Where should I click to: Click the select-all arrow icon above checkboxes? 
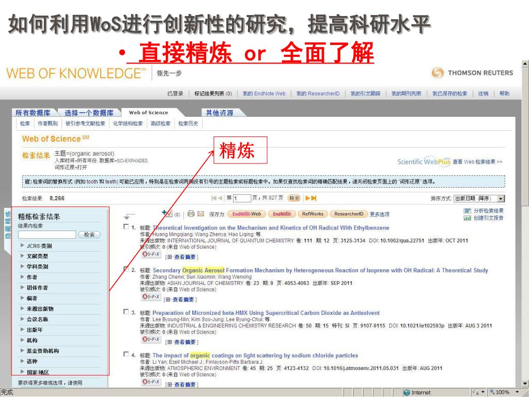[129, 216]
